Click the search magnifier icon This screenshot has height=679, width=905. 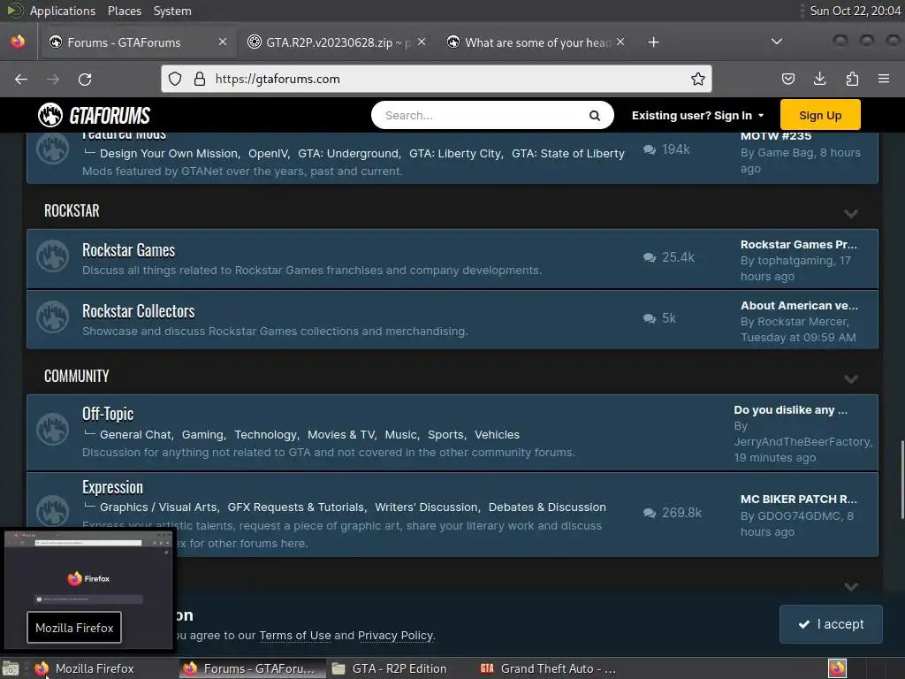pos(595,116)
